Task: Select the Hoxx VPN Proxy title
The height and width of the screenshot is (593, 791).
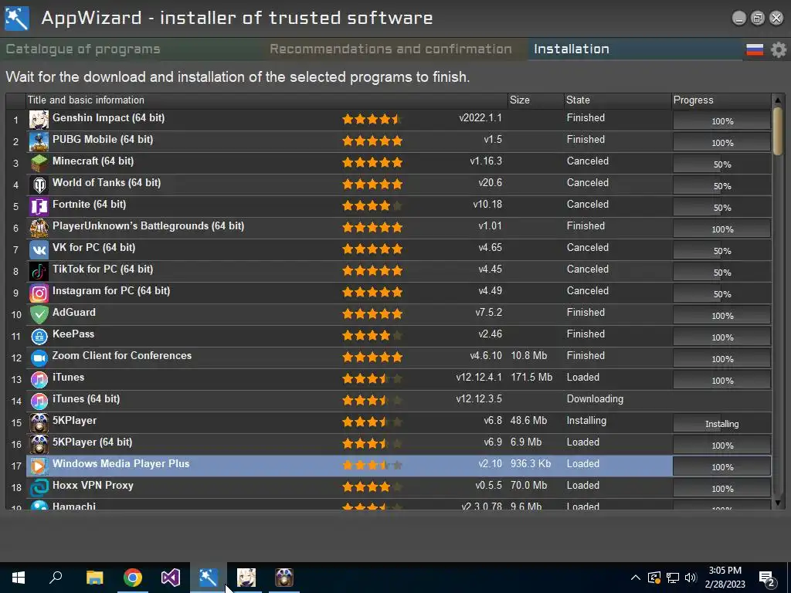Action: pos(93,486)
